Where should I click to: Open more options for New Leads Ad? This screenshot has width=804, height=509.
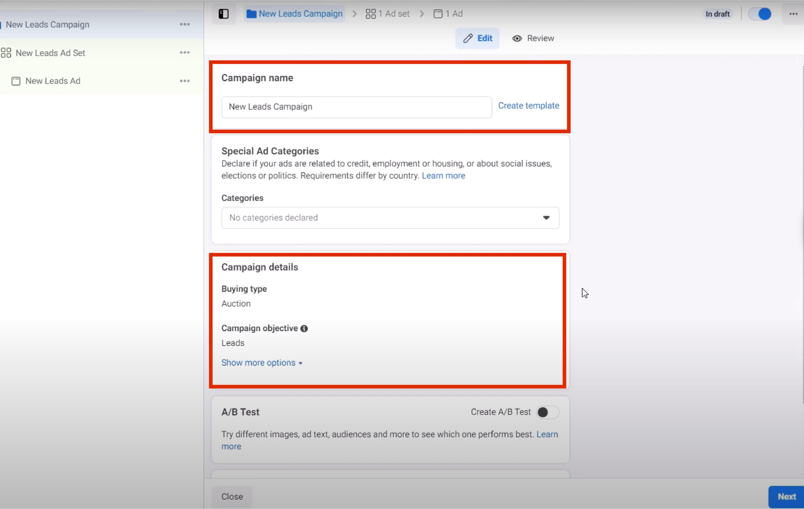(x=185, y=81)
